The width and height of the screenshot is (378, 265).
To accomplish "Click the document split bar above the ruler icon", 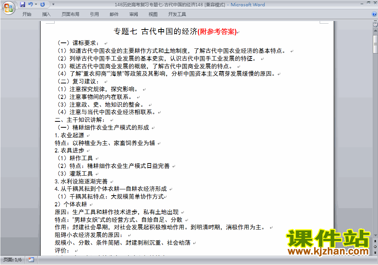I will (x=375, y=21).
